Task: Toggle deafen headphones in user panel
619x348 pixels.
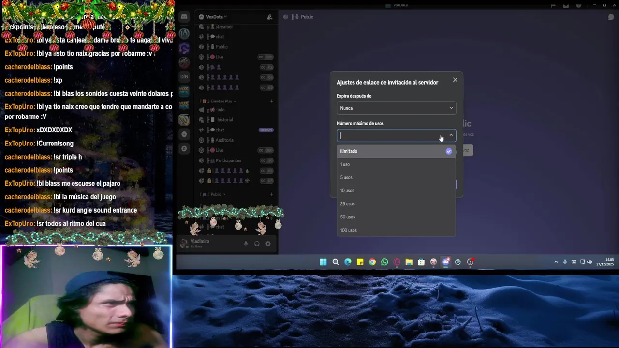Action: tap(257, 244)
